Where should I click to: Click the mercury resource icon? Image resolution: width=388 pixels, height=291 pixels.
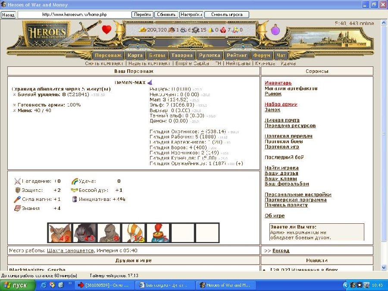(196, 30)
